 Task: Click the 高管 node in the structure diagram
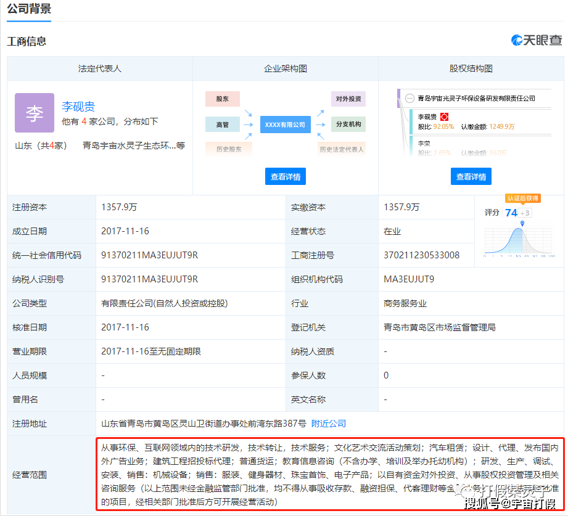point(223,125)
